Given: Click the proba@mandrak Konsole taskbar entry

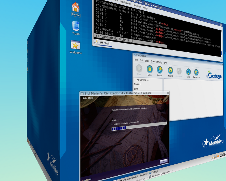Looking at the screenshot, I should click(133, 177).
